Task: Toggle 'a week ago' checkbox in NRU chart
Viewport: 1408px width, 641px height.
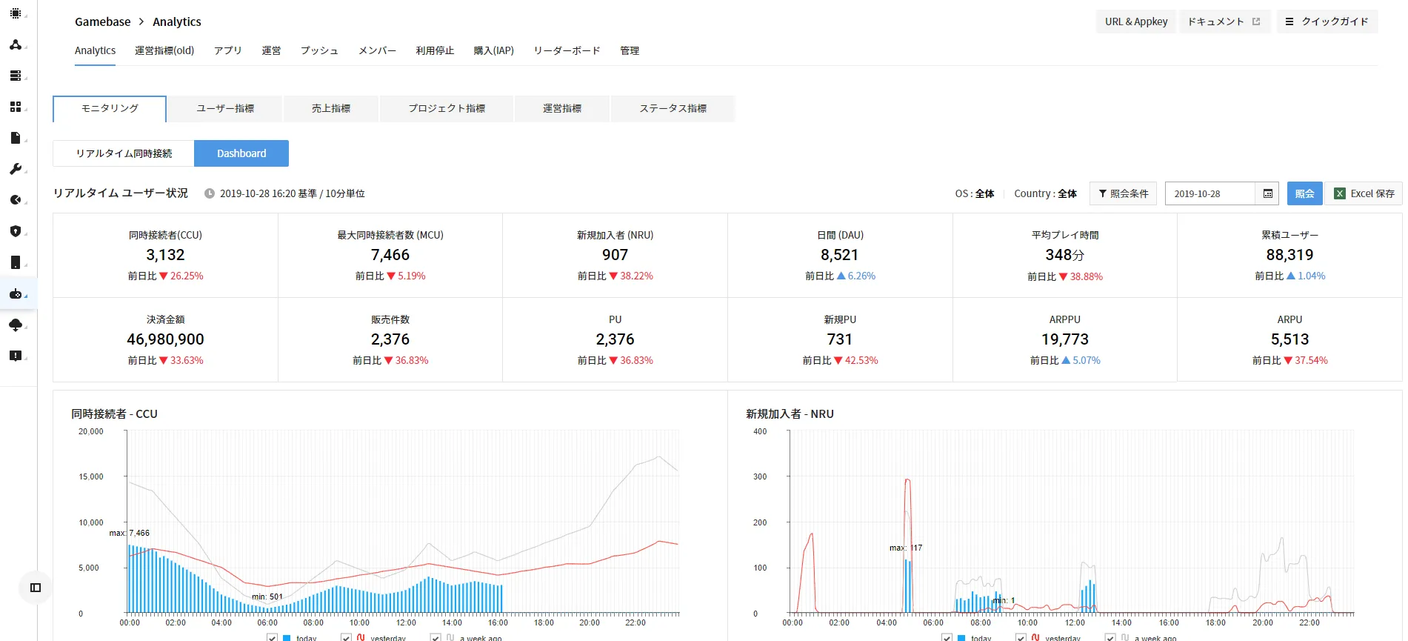Action: pos(1110,637)
